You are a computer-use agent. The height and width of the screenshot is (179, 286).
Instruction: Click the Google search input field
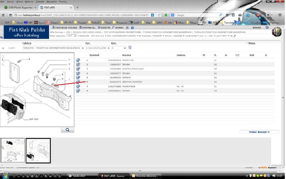point(197,15)
